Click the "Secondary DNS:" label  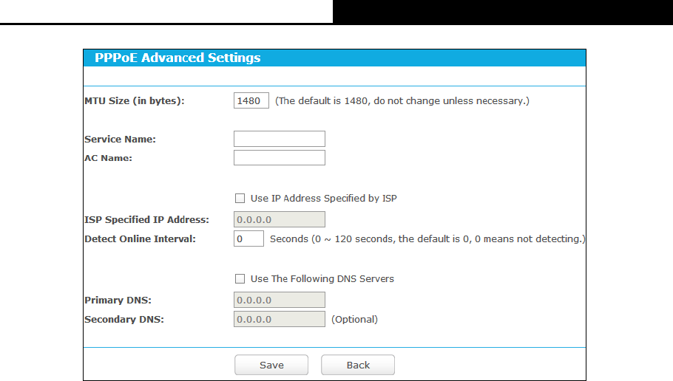point(124,320)
